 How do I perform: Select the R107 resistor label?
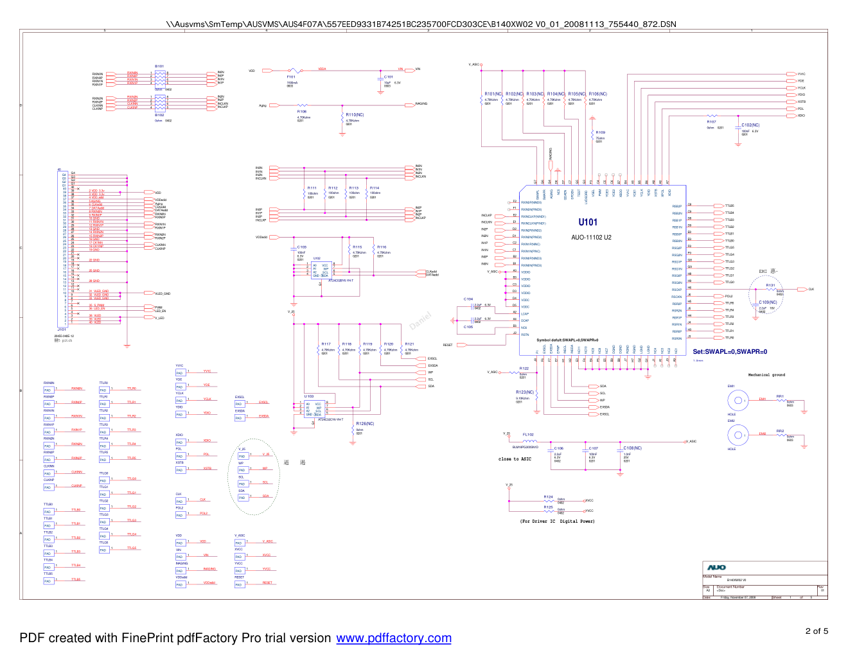click(711, 122)
